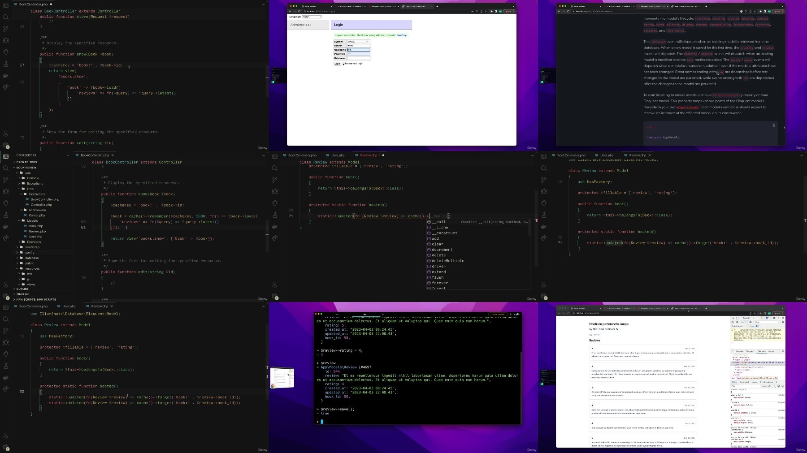The width and height of the screenshot is (807, 453).
Task: Open Kernel.php in the Explorer file tree
Action: click(37, 215)
